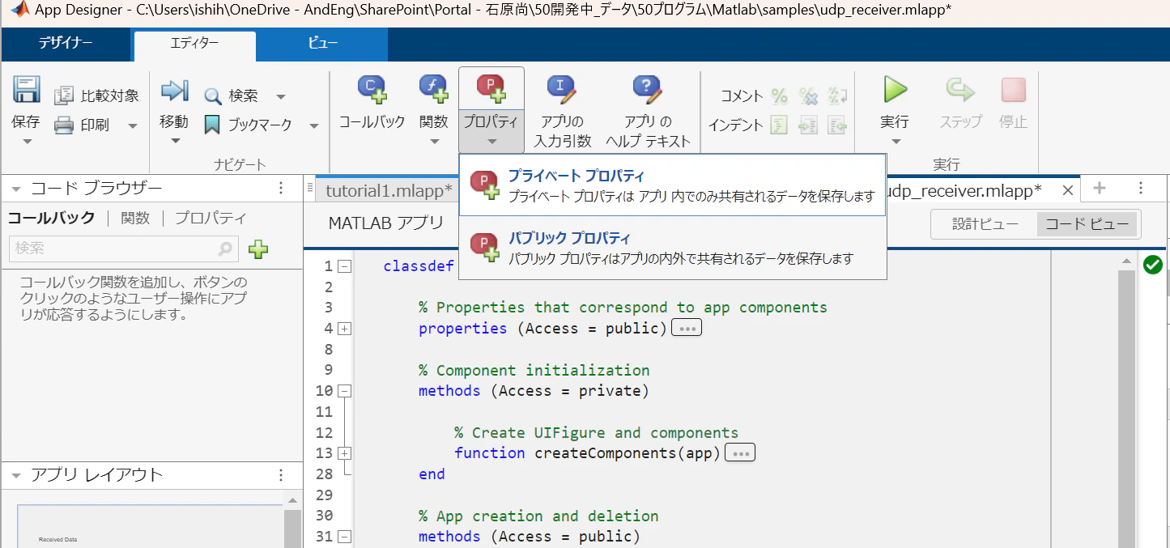Viewport: 1170px width, 548px height.
Task: Open the 実行 dropdown arrow
Action: tap(895, 142)
